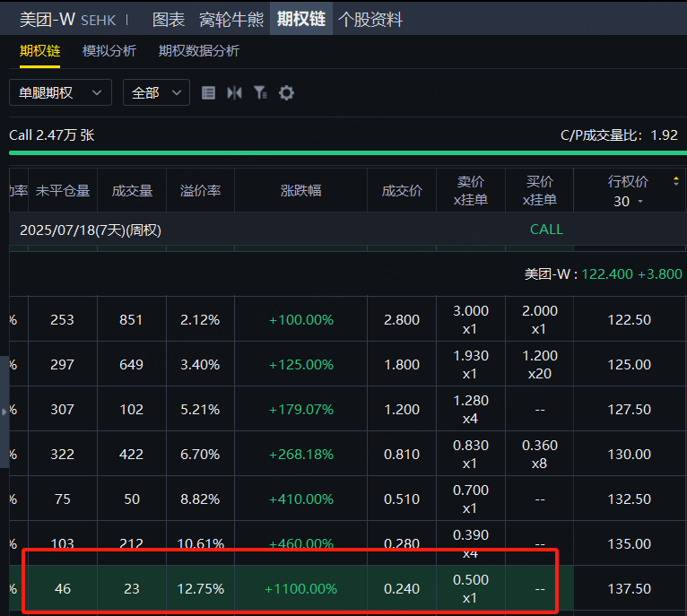Select the 期权数据分析 sub-tab
Viewport: 687px width, 616px height.
coord(199,51)
